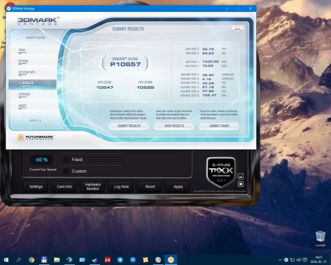This screenshot has height=265, width=331.
Task: Select the RESULTS section in 3DMark sidebar
Action: point(32,84)
